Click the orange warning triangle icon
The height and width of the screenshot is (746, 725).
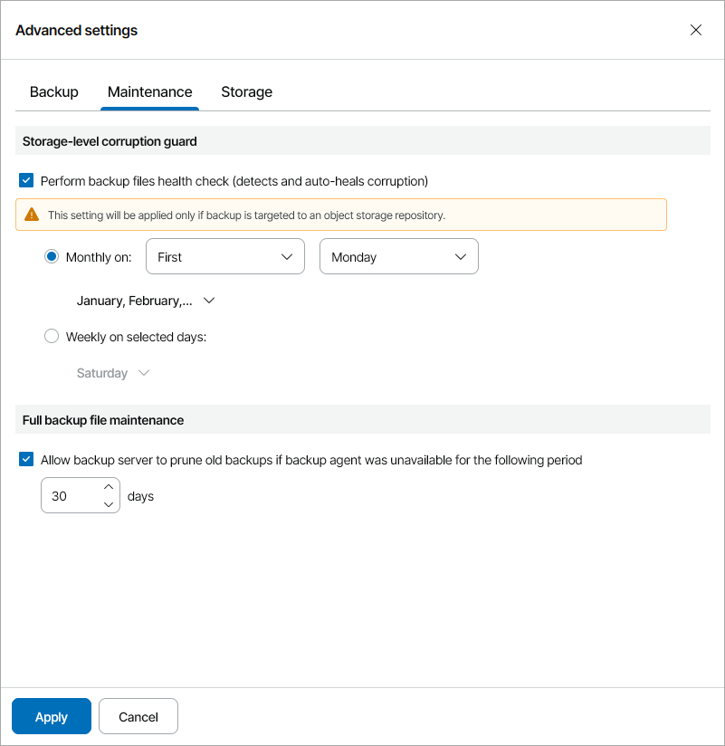32,215
